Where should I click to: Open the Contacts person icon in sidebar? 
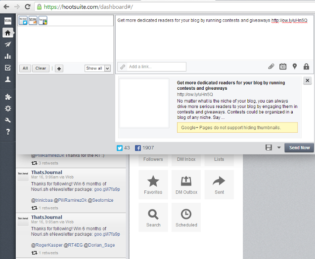point(8,79)
